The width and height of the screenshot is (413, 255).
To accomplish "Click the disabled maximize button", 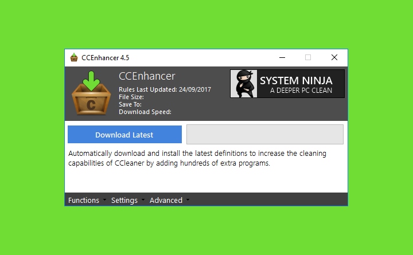I will (308, 57).
